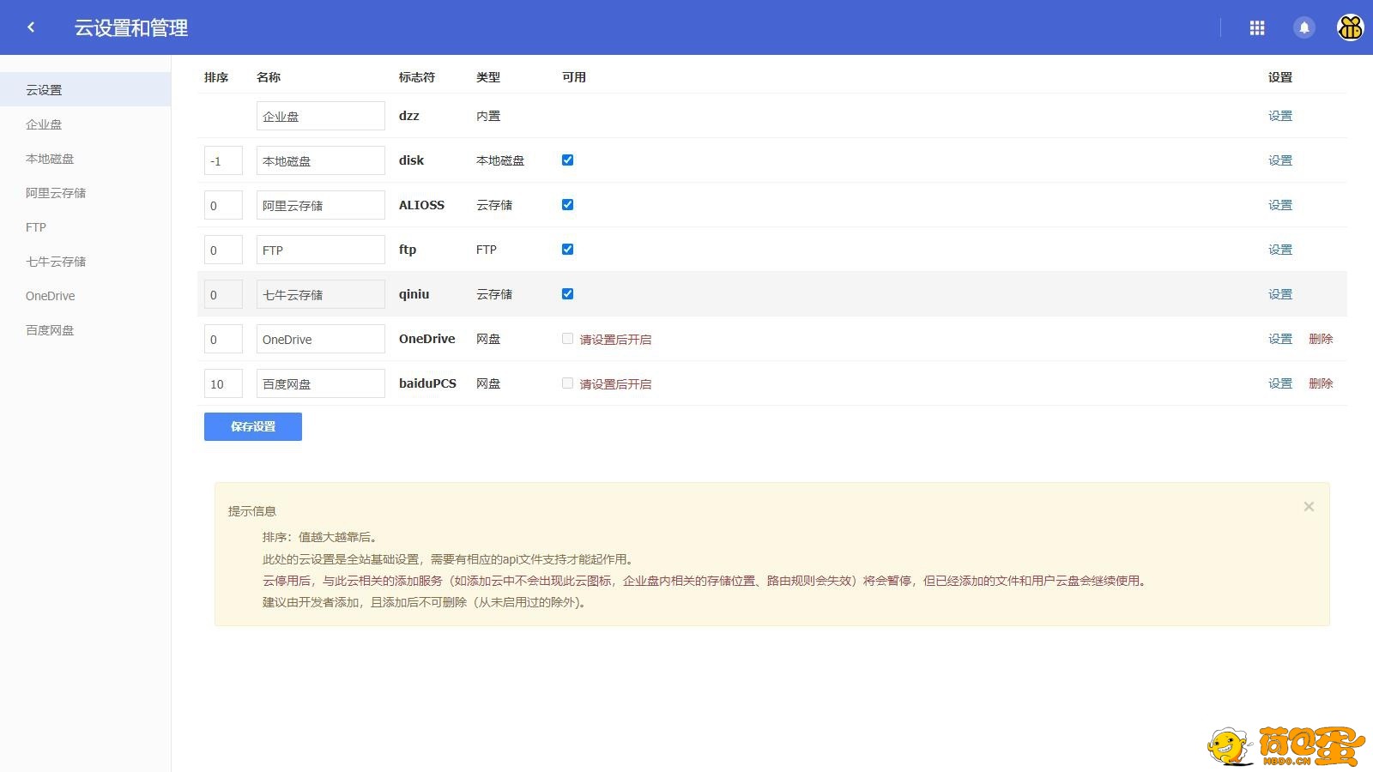Open 设置 link for OneDrive row
The image size is (1373, 772).
[x=1279, y=339]
